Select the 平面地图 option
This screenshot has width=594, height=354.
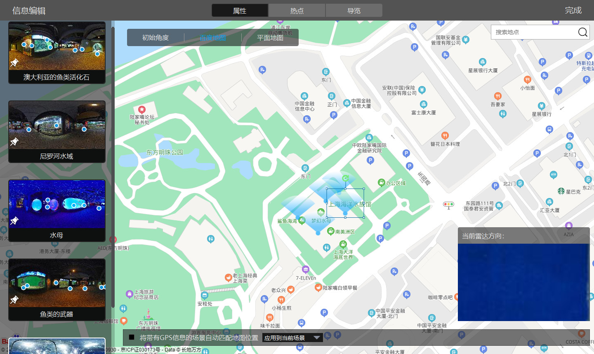click(x=270, y=37)
